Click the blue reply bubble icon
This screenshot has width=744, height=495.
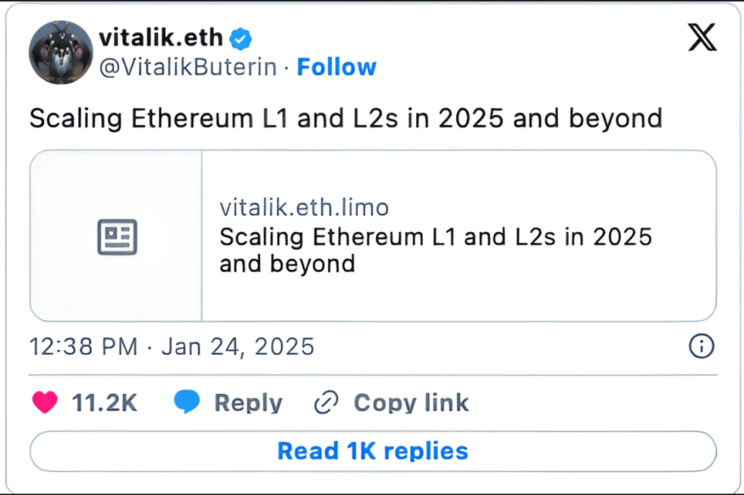[187, 403]
